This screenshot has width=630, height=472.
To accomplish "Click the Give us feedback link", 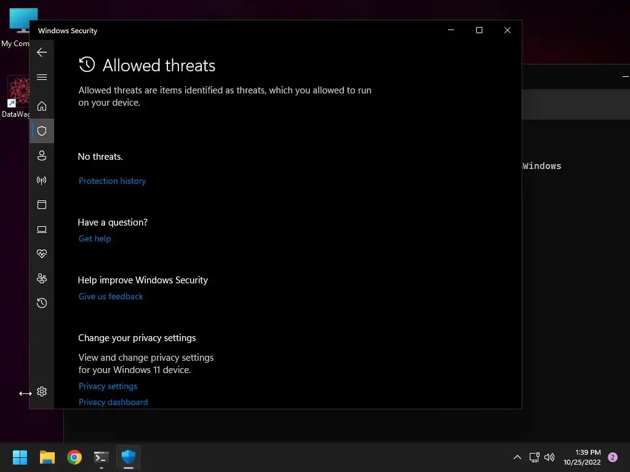I will click(111, 296).
